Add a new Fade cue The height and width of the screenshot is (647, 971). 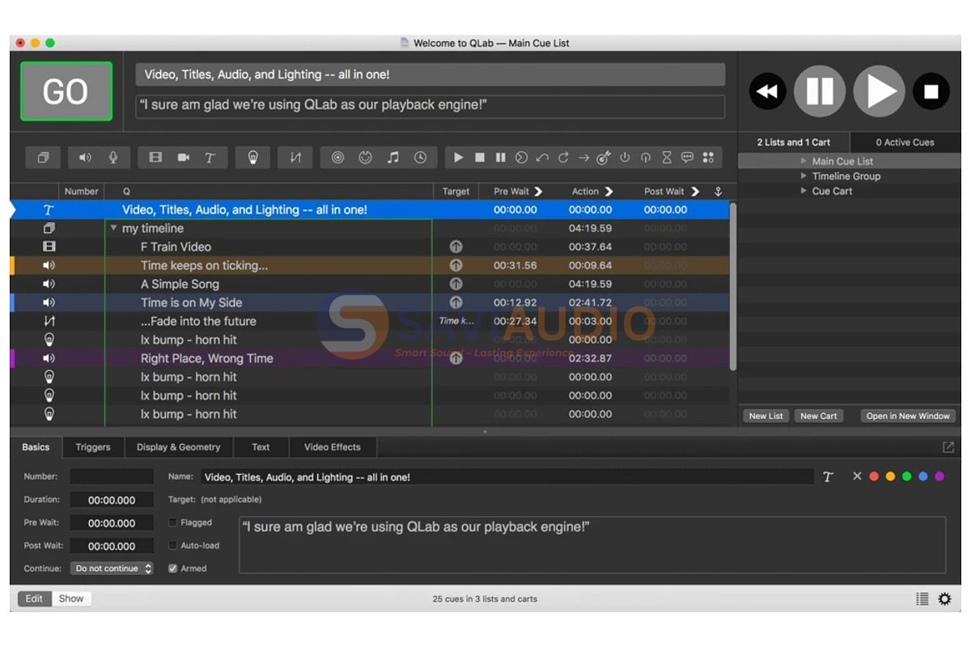coord(295,158)
